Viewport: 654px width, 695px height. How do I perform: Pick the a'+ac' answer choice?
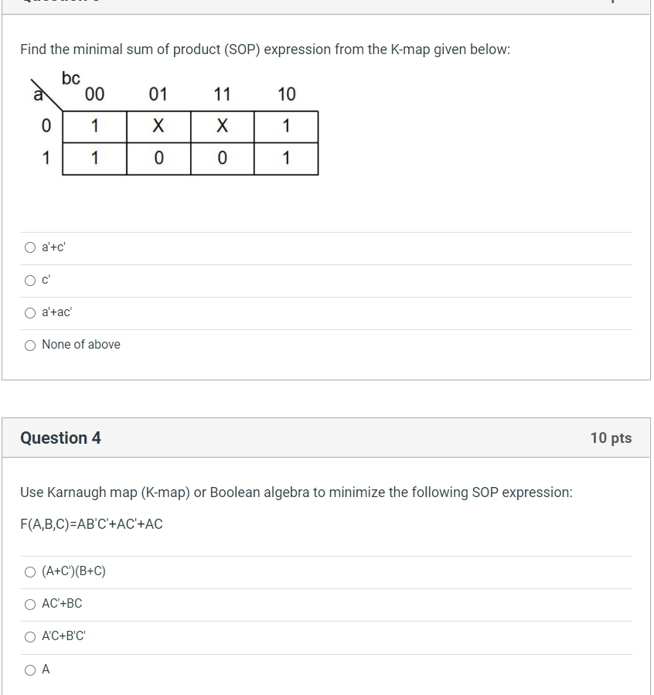click(x=29, y=312)
